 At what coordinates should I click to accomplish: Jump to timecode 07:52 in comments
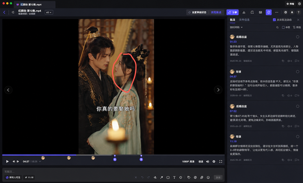233,111
